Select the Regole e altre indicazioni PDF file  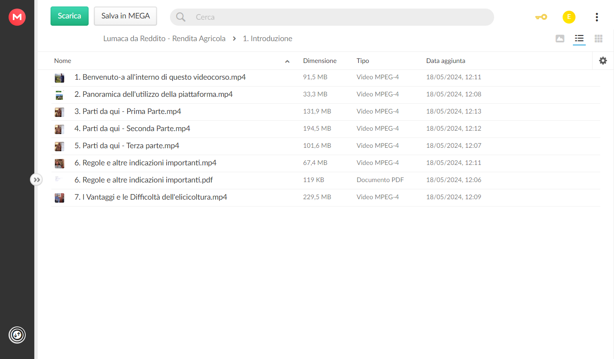325,180
